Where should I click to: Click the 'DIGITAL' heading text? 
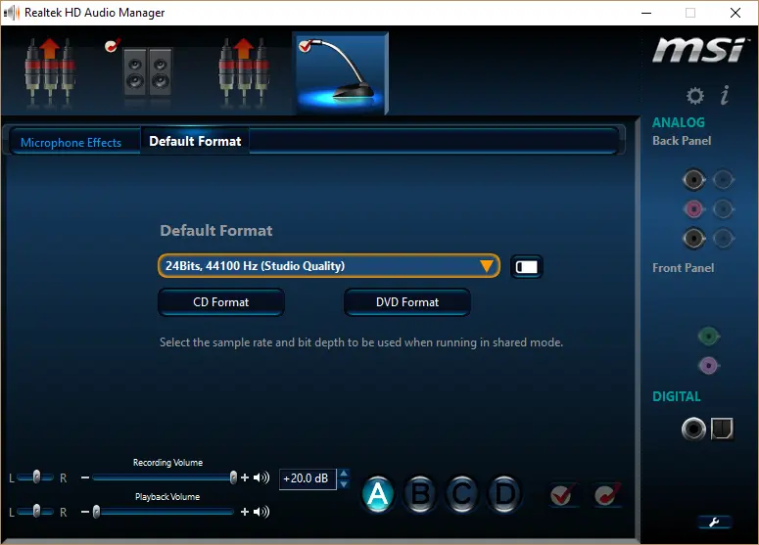(x=676, y=396)
